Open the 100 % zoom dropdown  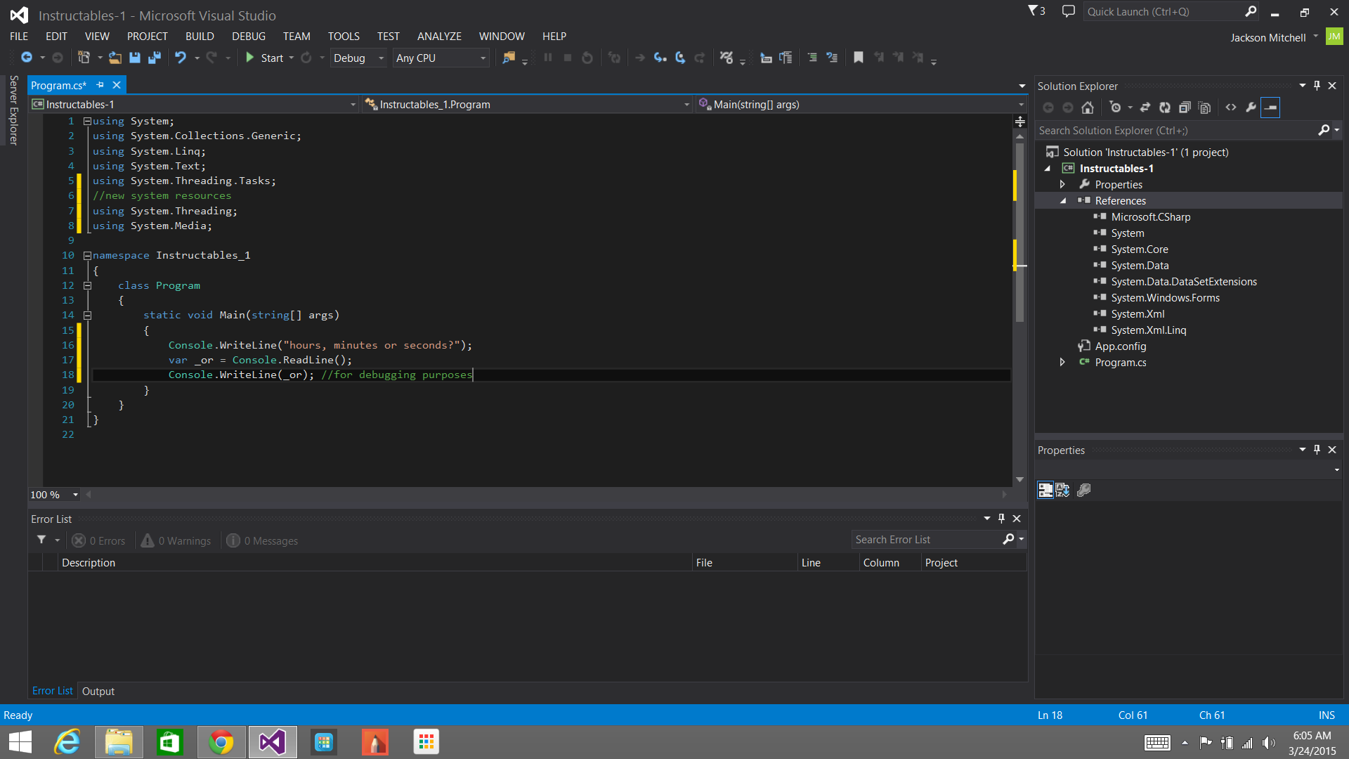coord(75,495)
